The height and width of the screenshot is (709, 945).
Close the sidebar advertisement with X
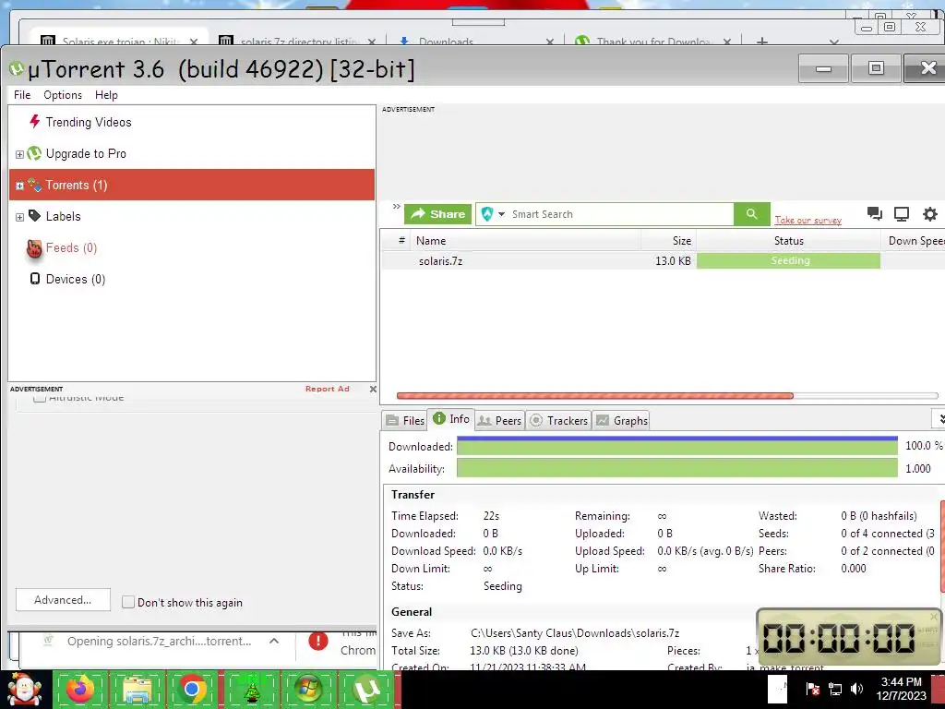tap(373, 389)
